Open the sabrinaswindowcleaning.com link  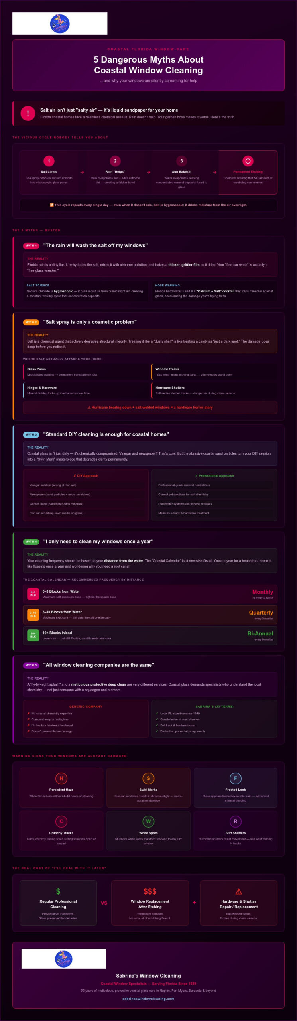coord(148,999)
